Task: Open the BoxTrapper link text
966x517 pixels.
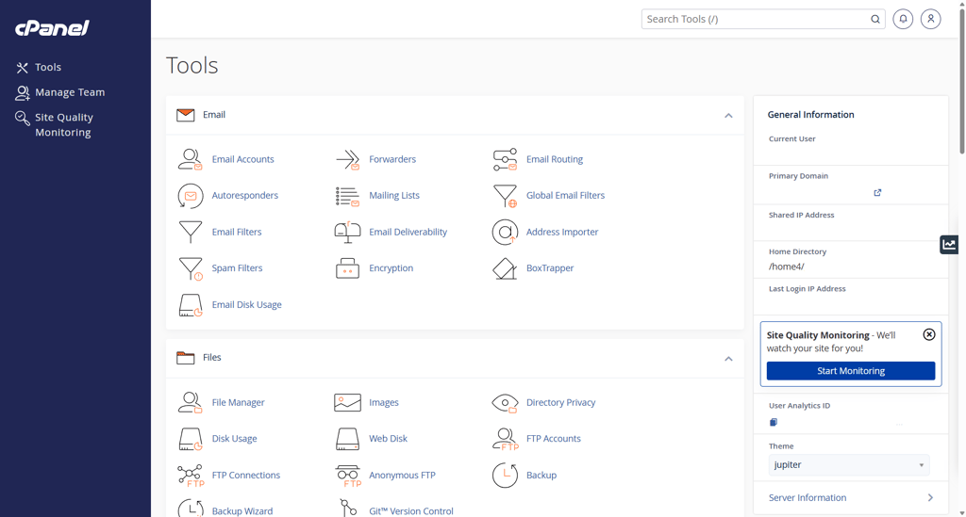Action: (550, 268)
